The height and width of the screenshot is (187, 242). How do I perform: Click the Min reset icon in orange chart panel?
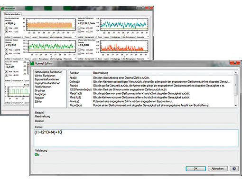click(x=6, y=31)
